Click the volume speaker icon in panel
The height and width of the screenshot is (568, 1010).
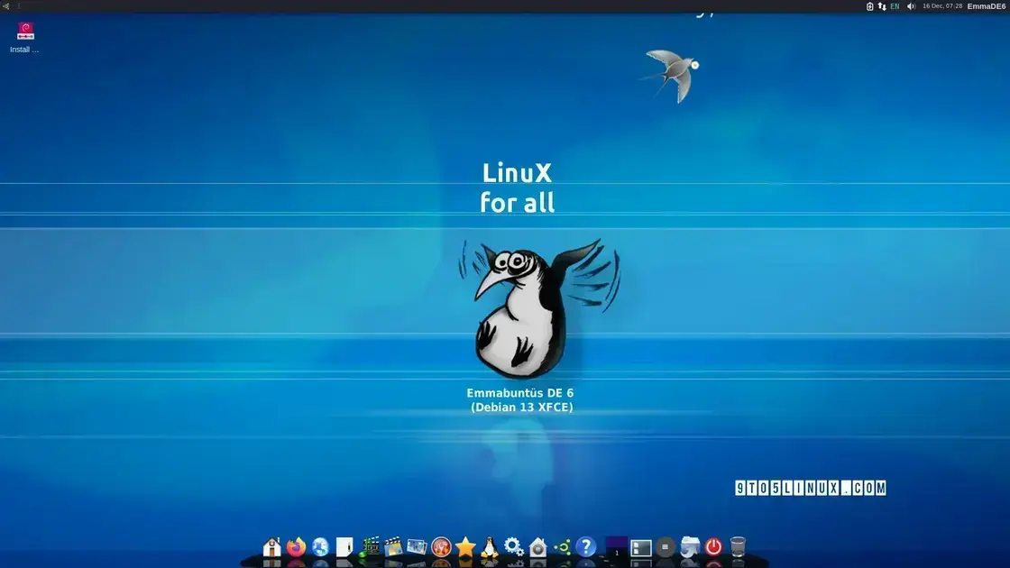(x=911, y=6)
